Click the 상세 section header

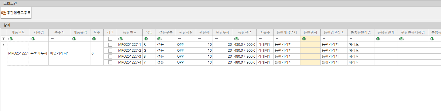(x=220, y=25)
